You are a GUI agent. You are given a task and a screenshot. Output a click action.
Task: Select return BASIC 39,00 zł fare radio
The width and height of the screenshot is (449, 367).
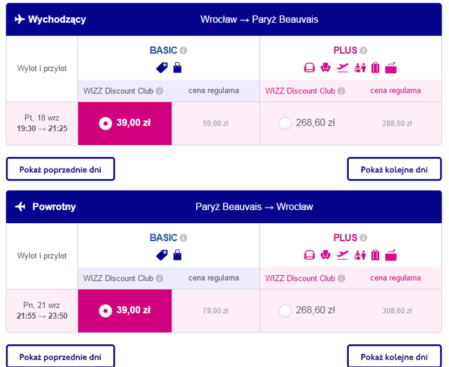pyautogui.click(x=105, y=310)
